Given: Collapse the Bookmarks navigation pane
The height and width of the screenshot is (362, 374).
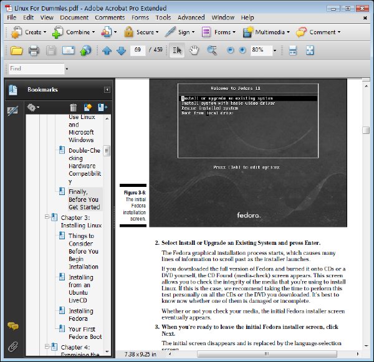Looking at the screenshot, I should pyautogui.click(x=107, y=90).
